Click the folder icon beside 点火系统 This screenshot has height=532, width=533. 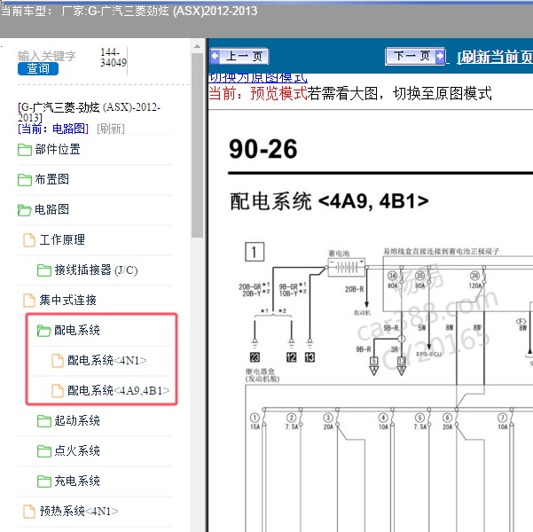(44, 451)
